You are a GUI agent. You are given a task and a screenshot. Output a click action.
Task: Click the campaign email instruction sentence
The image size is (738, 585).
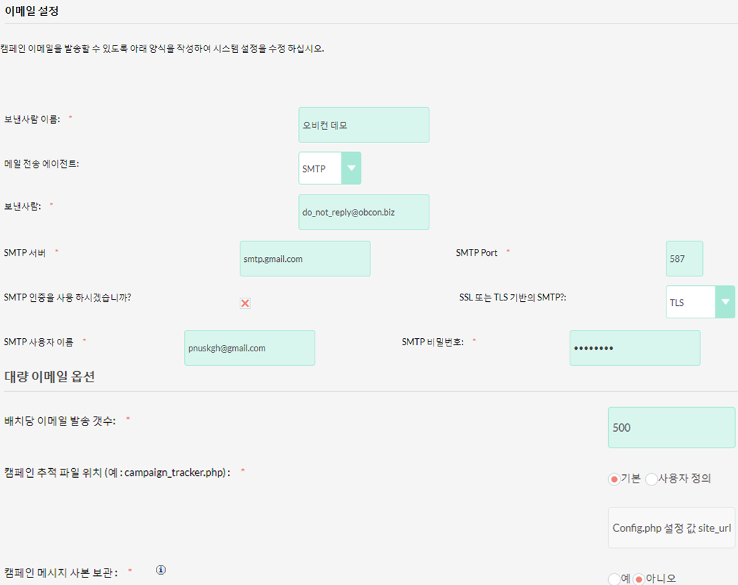(162, 49)
